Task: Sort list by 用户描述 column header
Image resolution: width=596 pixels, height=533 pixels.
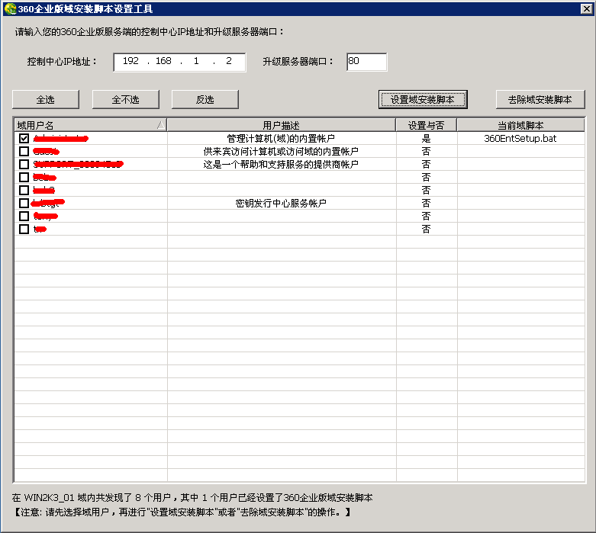Action: (281, 125)
